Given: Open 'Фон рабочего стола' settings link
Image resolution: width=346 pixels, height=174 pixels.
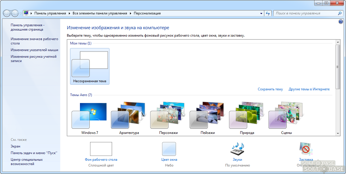Looking at the screenshot, I should tap(101, 160).
